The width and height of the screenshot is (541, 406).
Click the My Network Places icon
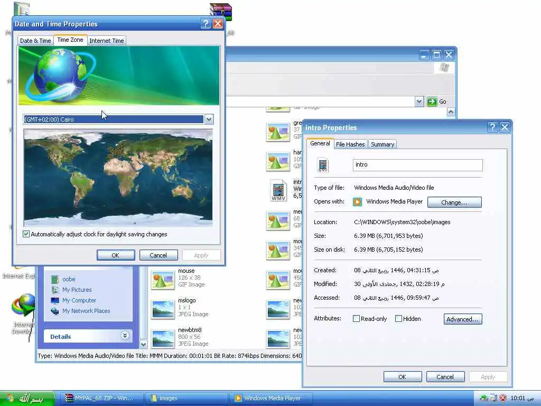pyautogui.click(x=55, y=311)
